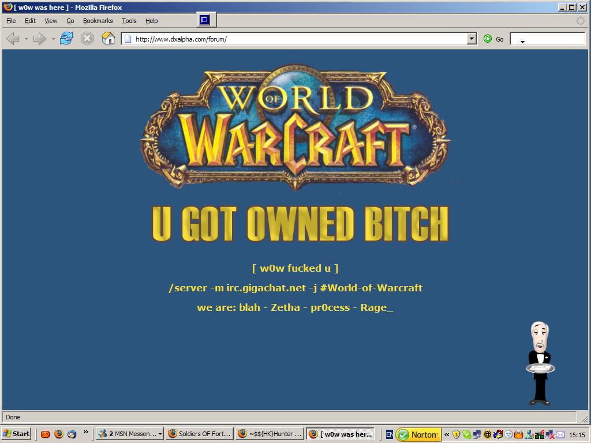Image resolution: width=591 pixels, height=443 pixels.
Task: Open the Bookmarks menu
Action: click(x=98, y=21)
